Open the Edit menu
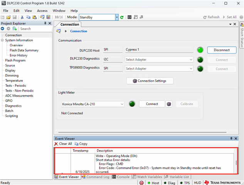Image resolution: width=244 pixels, height=185 pixels. pyautogui.click(x=16, y=10)
